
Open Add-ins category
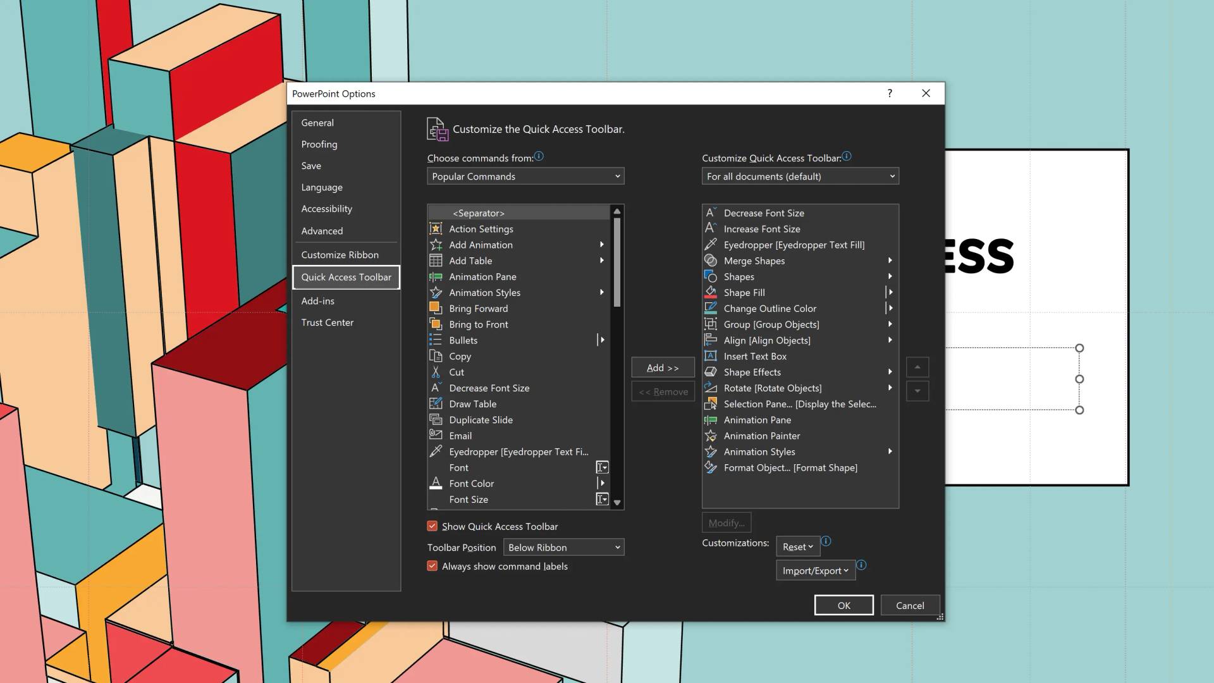coord(346,301)
